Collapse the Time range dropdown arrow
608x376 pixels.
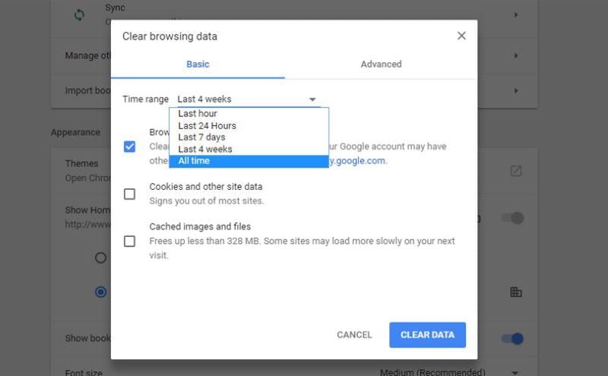[x=312, y=100]
